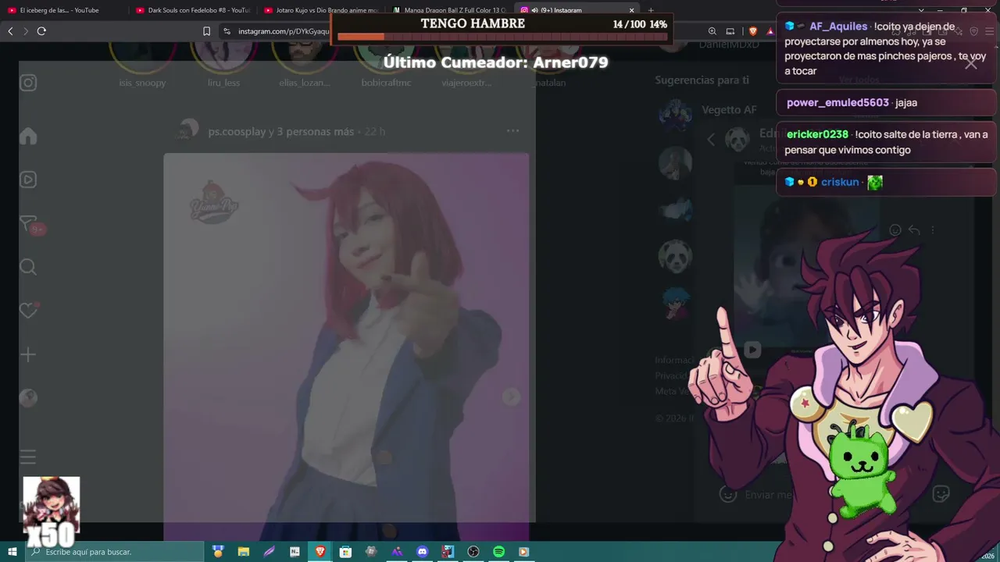This screenshot has height=562, width=1000.
Task: Open the hamburger More menu in sidebar
Action: tap(28, 457)
